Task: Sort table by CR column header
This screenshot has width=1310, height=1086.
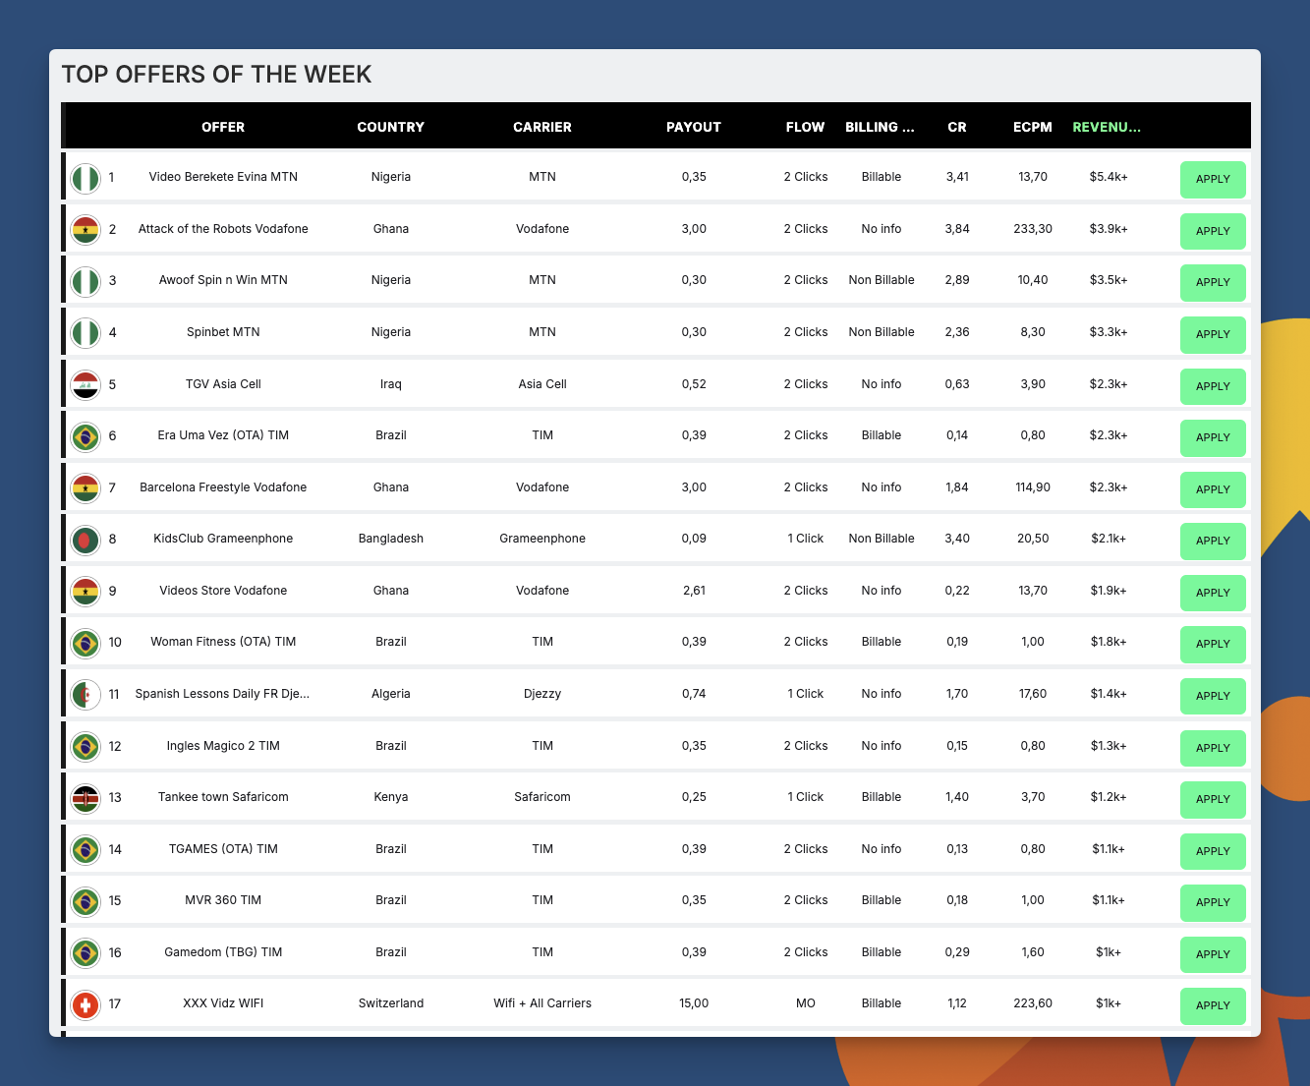Action: pos(957,127)
